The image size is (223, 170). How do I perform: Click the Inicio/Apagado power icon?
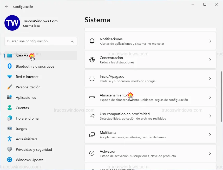pyautogui.click(x=92, y=79)
